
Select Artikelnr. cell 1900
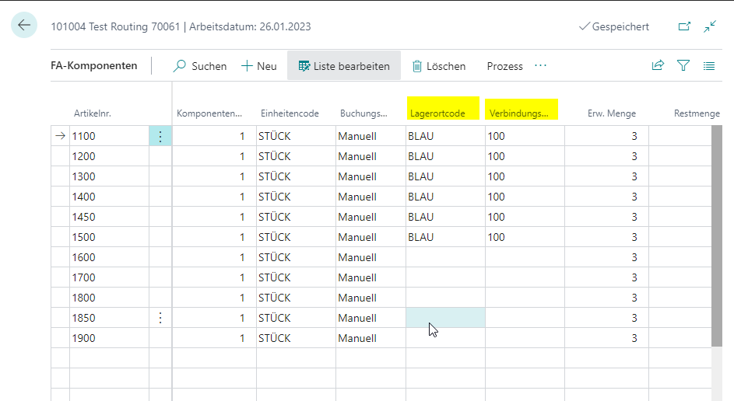pos(109,338)
